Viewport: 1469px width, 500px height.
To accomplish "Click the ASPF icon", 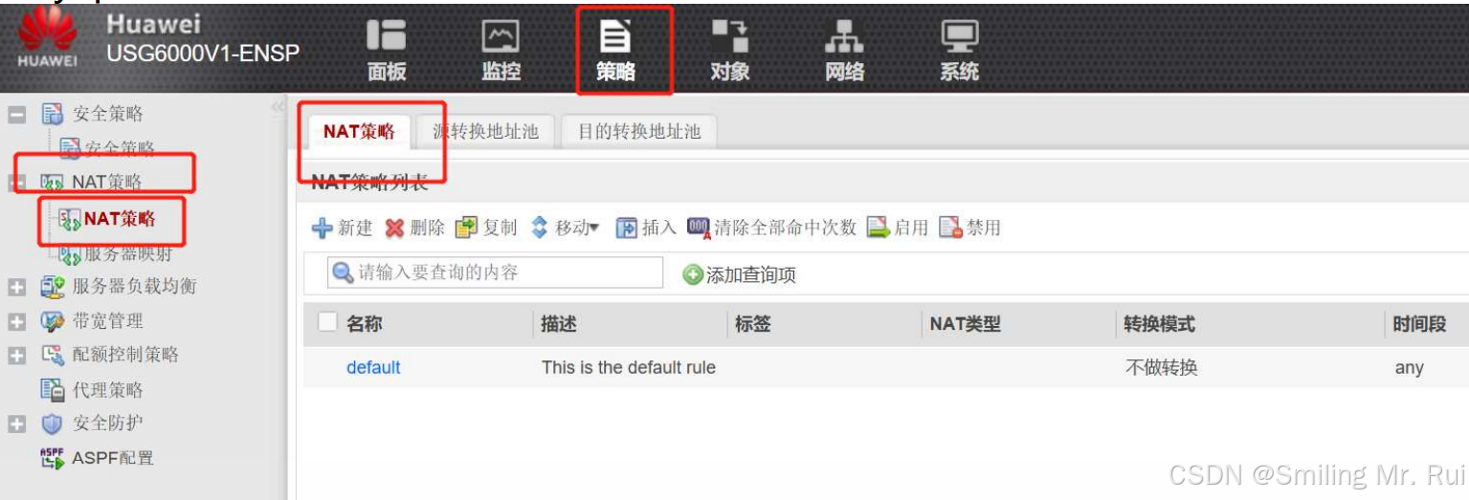I will (x=52, y=458).
